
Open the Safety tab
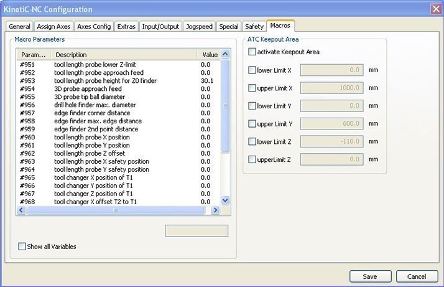pyautogui.click(x=254, y=26)
